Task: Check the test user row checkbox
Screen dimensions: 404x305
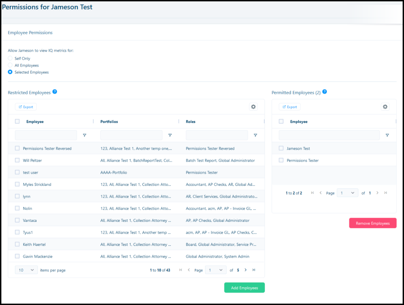Action: (17, 172)
